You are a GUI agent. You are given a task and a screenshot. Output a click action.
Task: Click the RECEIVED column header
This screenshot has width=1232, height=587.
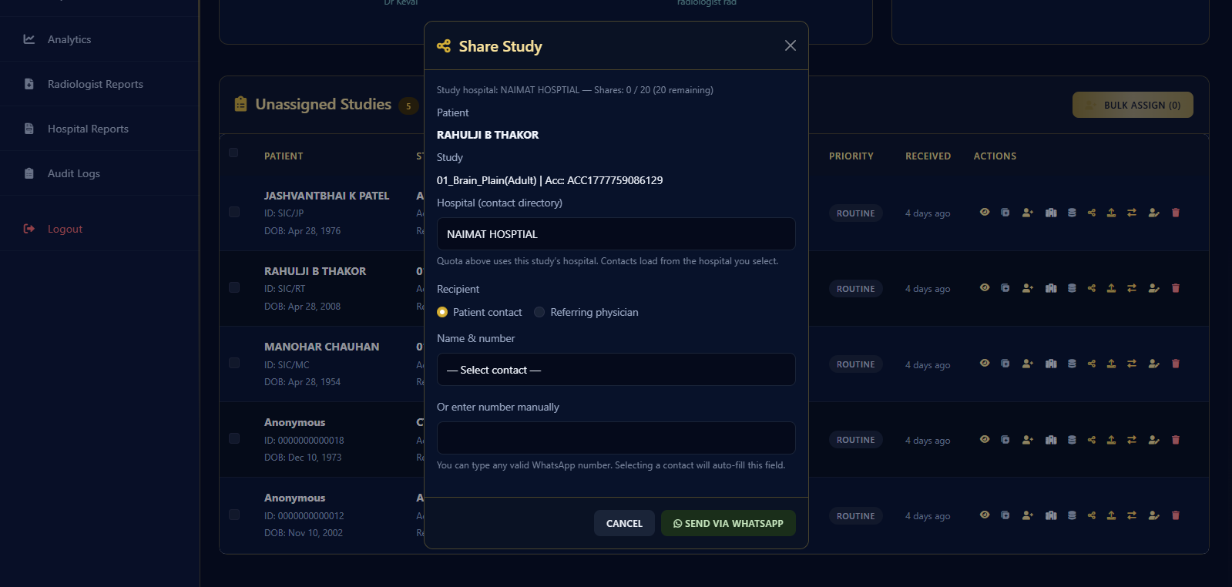(928, 156)
